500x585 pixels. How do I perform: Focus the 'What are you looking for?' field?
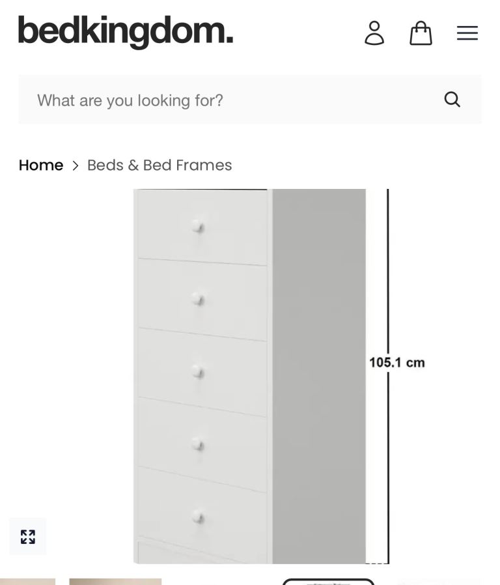pyautogui.click(x=228, y=100)
